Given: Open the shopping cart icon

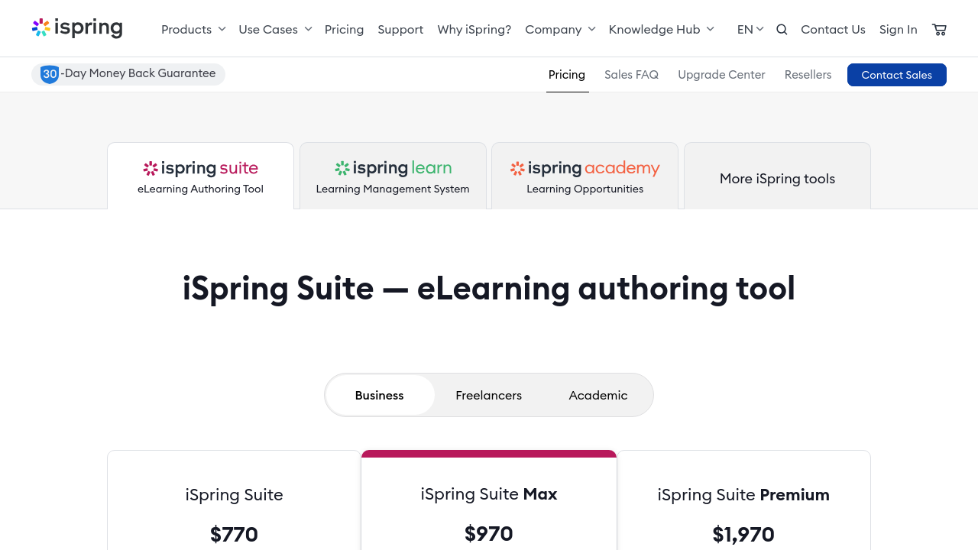Looking at the screenshot, I should (x=940, y=30).
